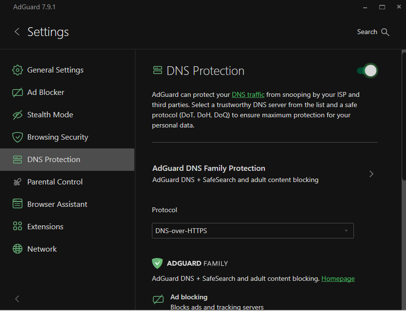This screenshot has height=311, width=406.
Task: Click the Extensions grid icon
Action: coord(18,227)
